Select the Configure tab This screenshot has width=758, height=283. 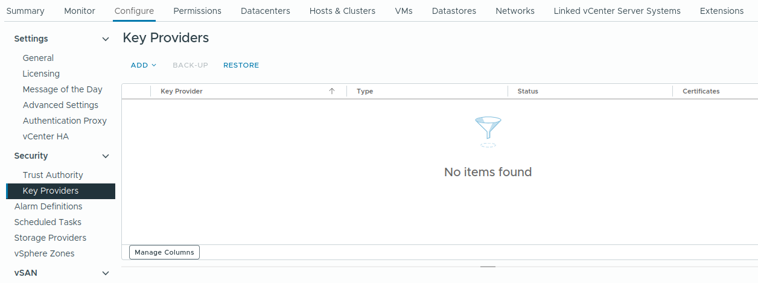point(134,11)
